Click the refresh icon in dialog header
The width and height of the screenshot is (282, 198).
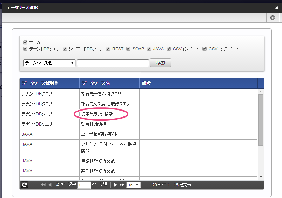[273, 17]
